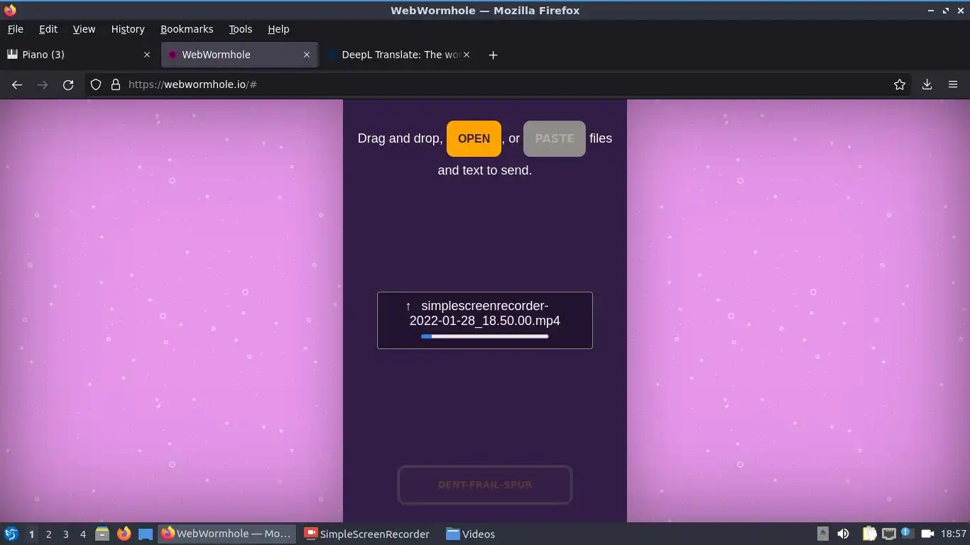Open the Firefox hamburger application menu

coord(953,84)
